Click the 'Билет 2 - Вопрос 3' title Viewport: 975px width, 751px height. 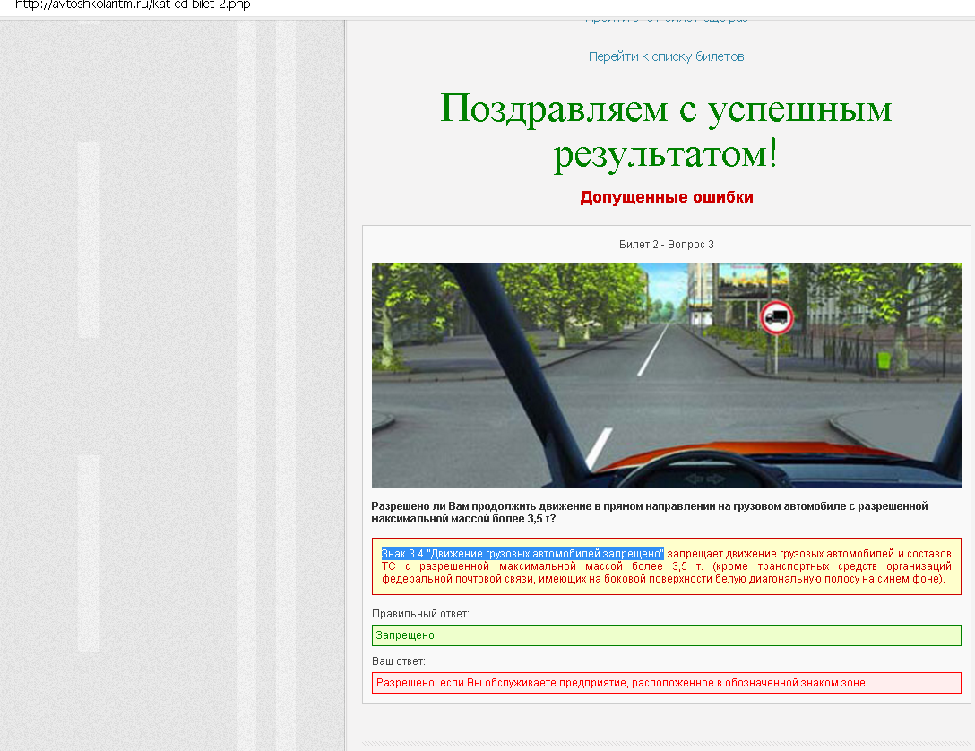click(x=666, y=245)
